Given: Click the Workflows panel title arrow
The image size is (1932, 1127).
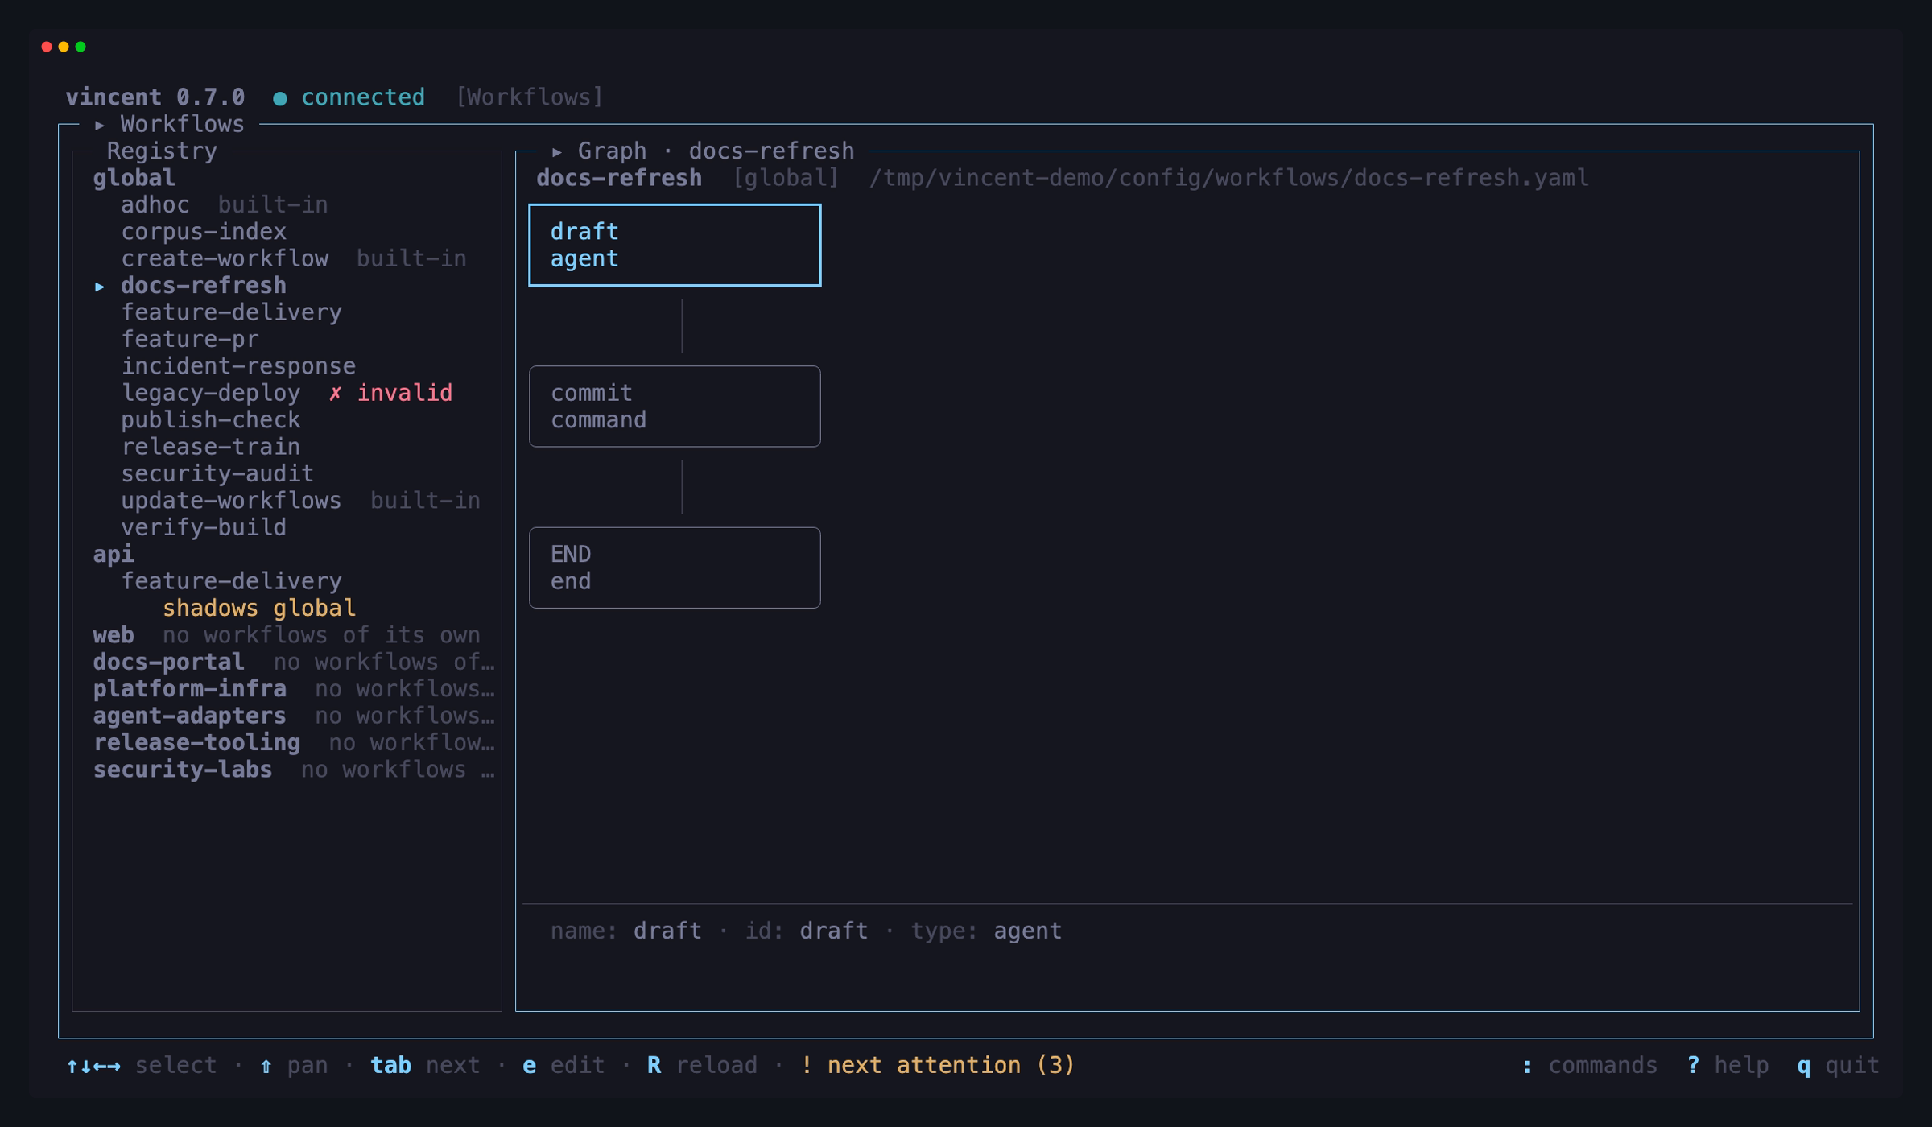Looking at the screenshot, I should (x=100, y=125).
